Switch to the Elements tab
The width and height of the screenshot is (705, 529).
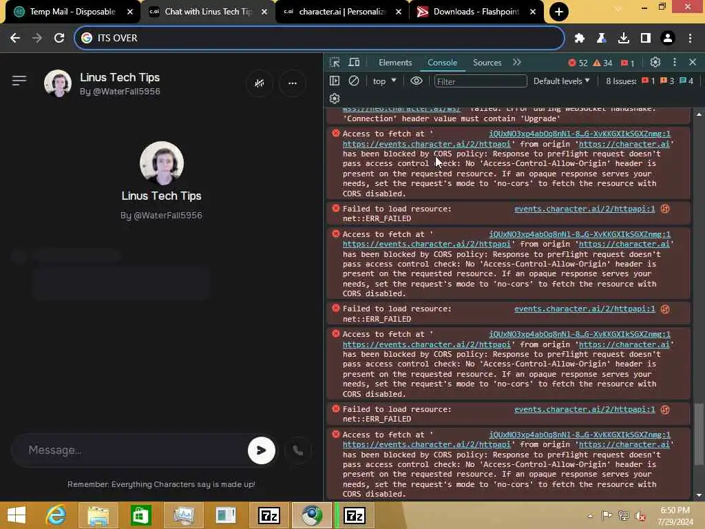click(394, 63)
